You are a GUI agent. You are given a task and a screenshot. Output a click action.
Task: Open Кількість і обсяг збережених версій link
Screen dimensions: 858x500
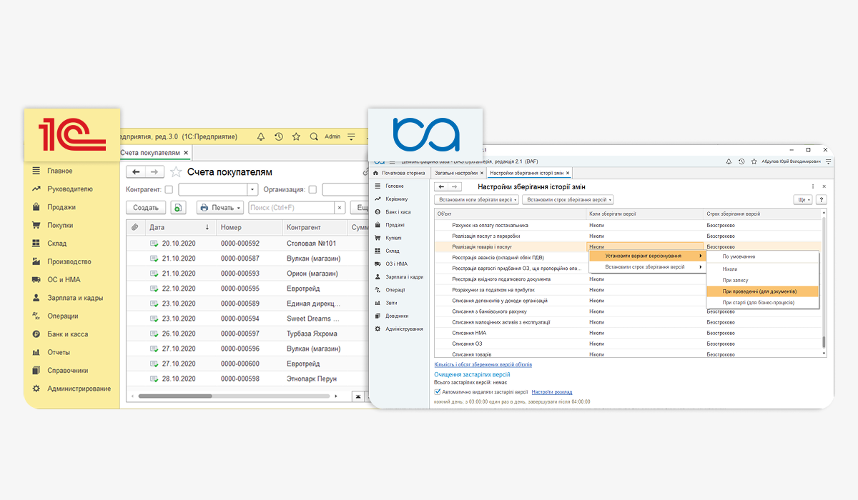point(483,364)
